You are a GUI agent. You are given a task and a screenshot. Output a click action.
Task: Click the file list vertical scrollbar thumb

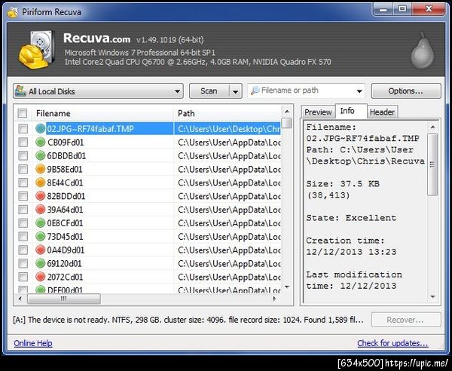(286, 123)
